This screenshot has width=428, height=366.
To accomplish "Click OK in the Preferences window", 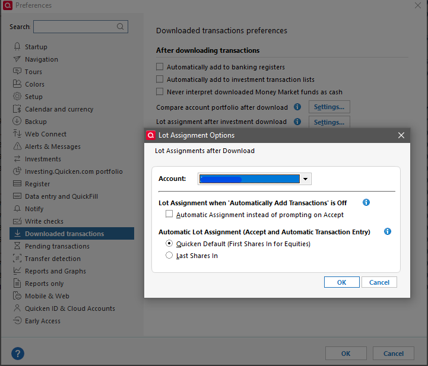I will [346, 354].
